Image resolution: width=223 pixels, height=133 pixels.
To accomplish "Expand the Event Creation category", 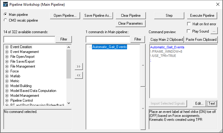I will click(x=7, y=47).
